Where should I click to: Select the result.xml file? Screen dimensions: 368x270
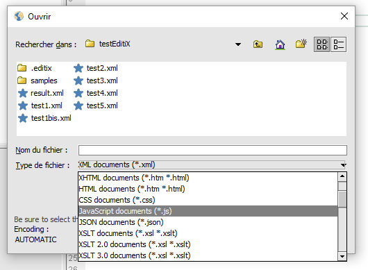[41, 93]
